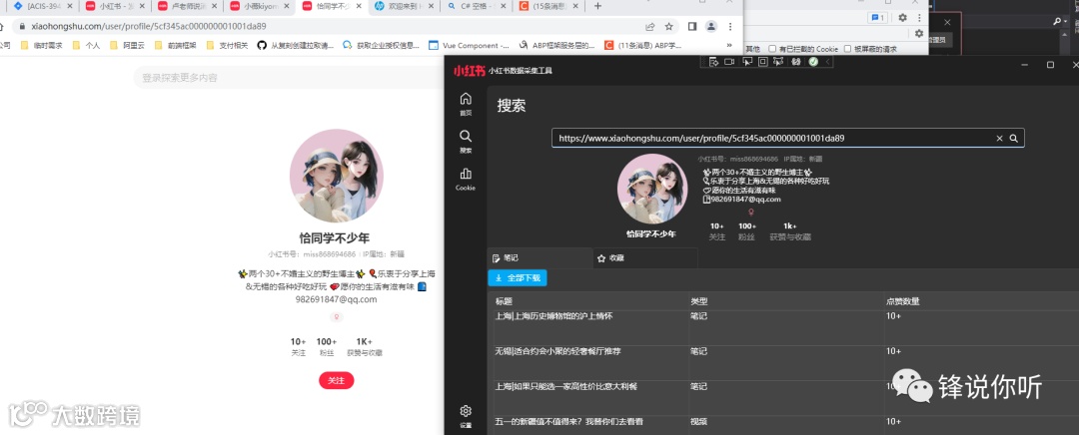The height and width of the screenshot is (435, 1079).
Task: Open the Visual Studio search dropdown arrow
Action: click(x=1066, y=22)
